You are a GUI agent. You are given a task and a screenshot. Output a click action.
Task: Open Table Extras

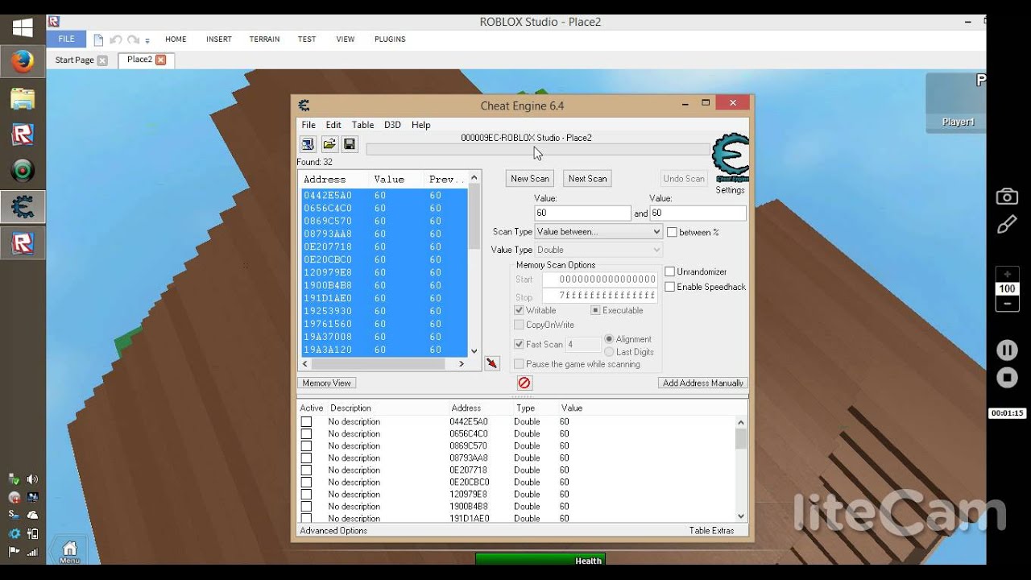(712, 531)
